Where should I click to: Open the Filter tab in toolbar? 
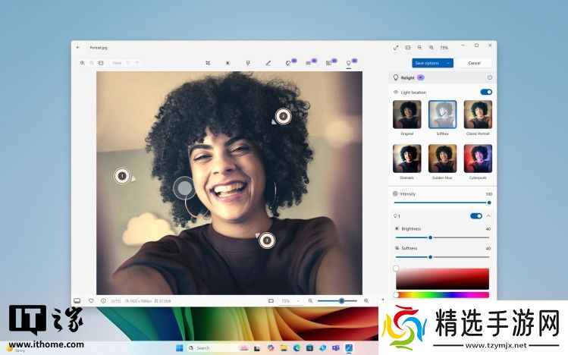247,62
